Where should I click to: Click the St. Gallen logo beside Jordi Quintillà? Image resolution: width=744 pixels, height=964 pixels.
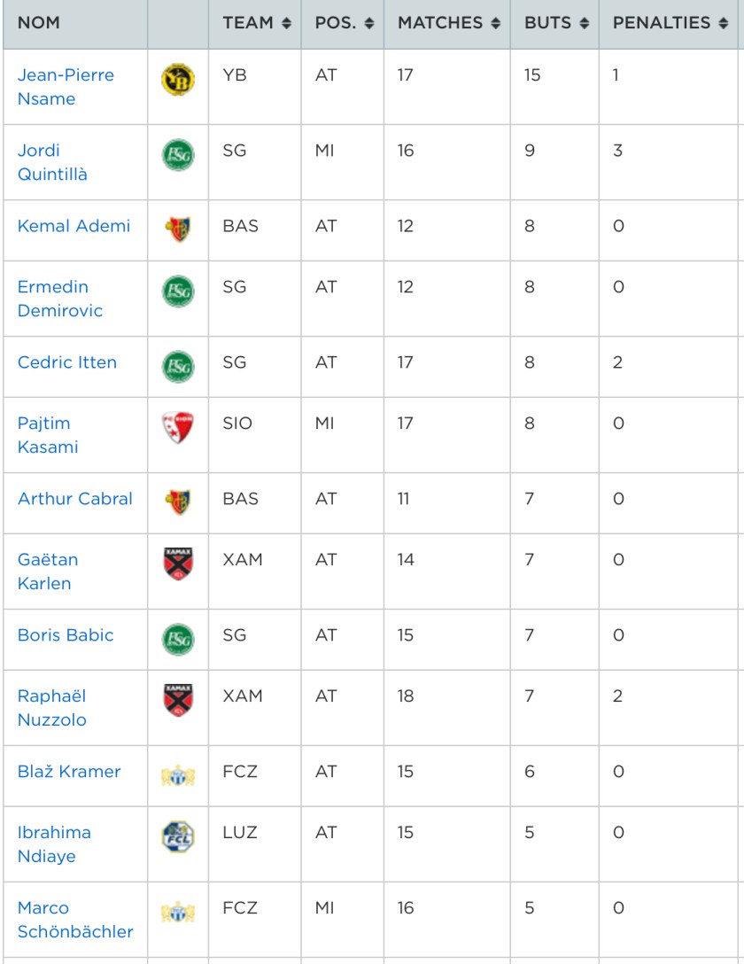[x=178, y=156]
